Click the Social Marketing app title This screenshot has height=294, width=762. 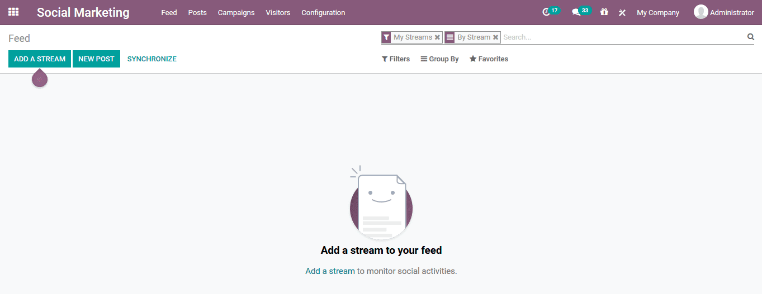(83, 12)
